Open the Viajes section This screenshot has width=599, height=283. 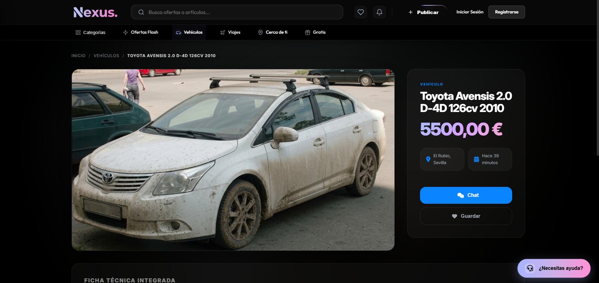[x=230, y=32]
